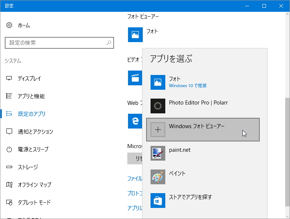This screenshot has height=219, width=290.
Task: Click the オフライン マップ map icon
Action: coord(9,185)
